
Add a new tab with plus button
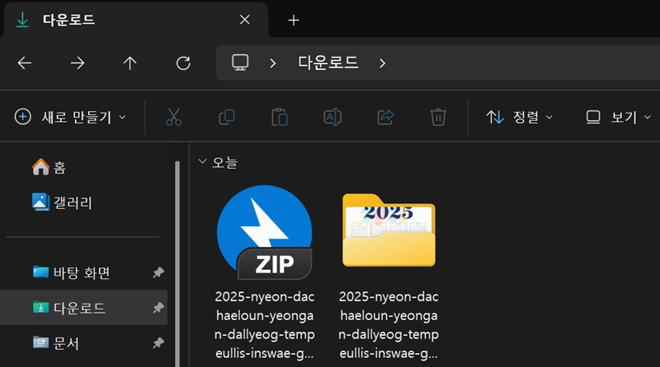[x=294, y=20]
